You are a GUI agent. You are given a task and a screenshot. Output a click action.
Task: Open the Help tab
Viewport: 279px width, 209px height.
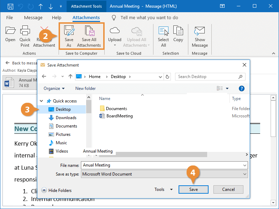click(56, 18)
